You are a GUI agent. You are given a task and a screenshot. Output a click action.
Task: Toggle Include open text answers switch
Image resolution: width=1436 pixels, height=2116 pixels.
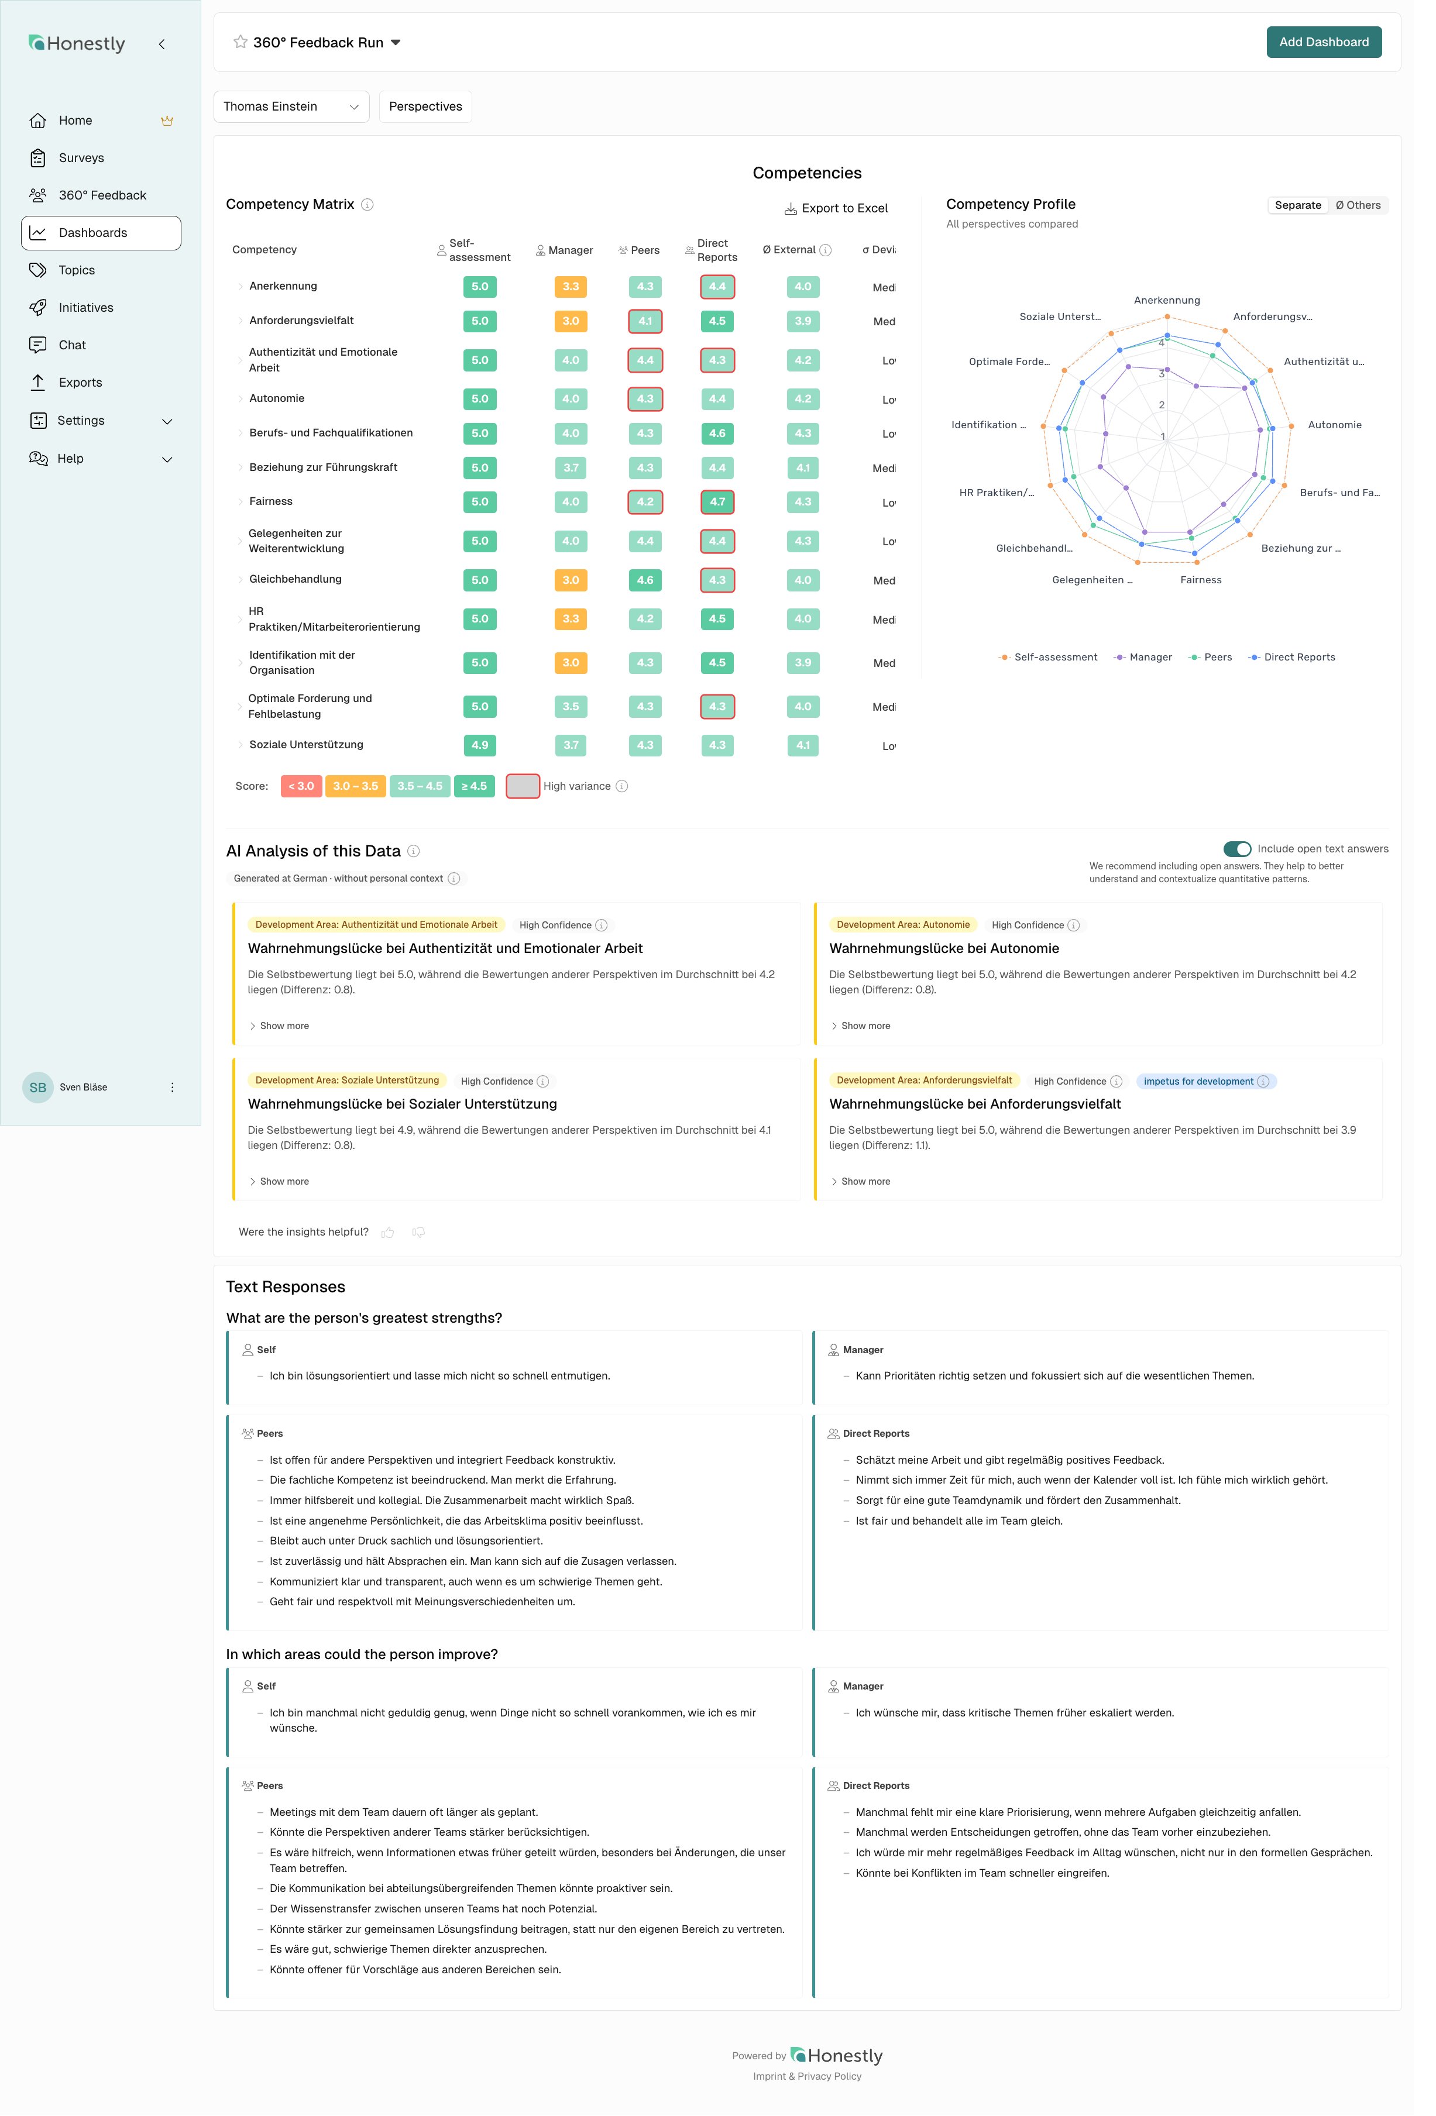tap(1236, 849)
